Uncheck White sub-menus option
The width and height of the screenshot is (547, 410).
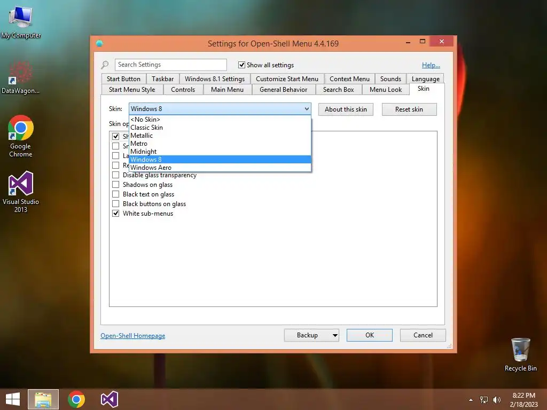(115, 214)
